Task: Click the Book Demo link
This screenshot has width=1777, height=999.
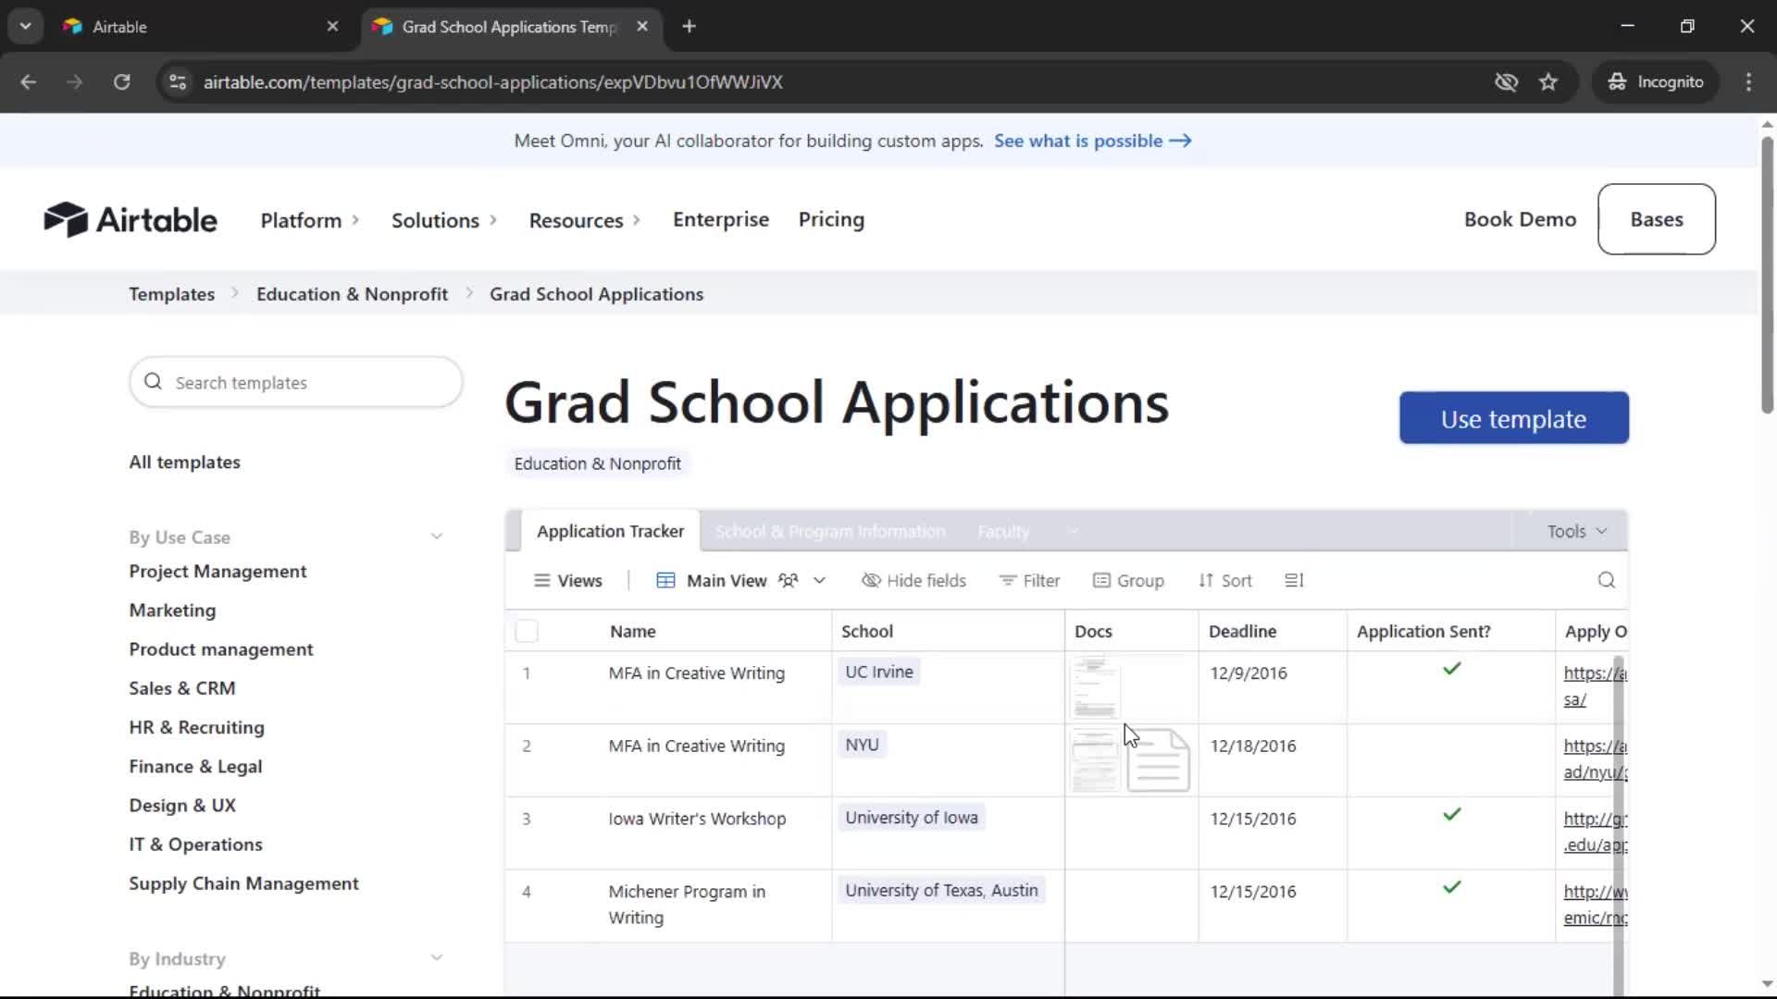Action: pos(1520,219)
